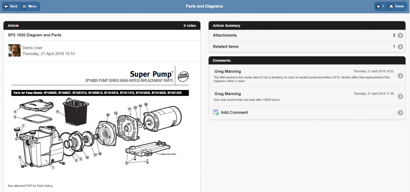Click arrow on the 10:52 comment
The height and width of the screenshot is (192, 410).
tap(400, 76)
